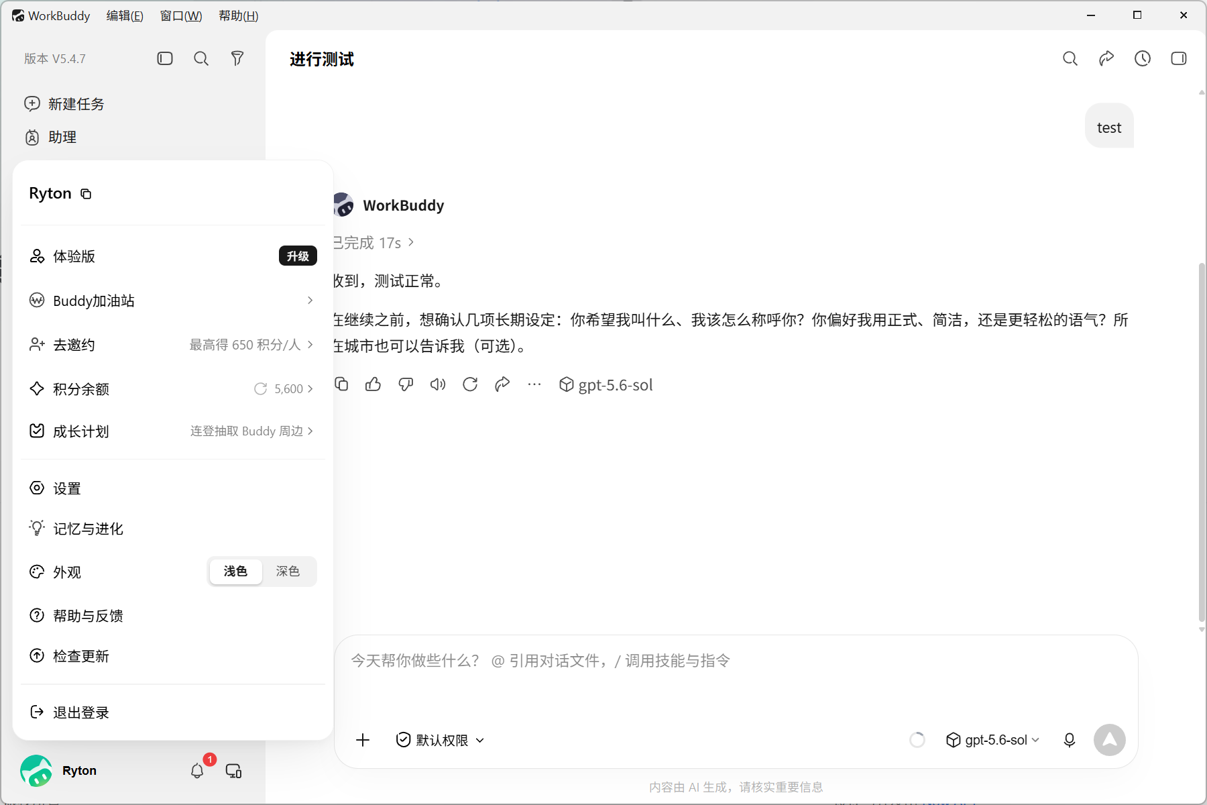Image resolution: width=1207 pixels, height=805 pixels.
Task: Start voice input microphone
Action: [x=1070, y=740]
